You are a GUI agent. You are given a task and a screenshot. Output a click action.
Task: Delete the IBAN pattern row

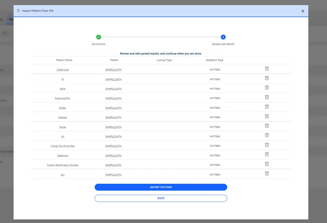click(x=267, y=88)
